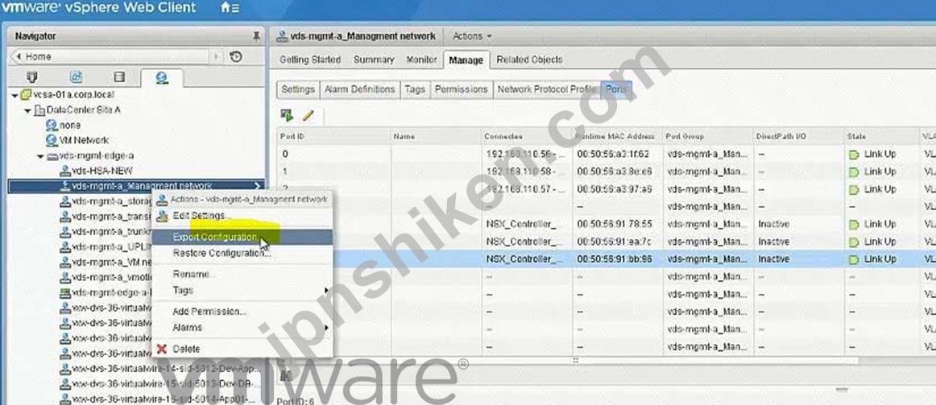Open the Actions dropdown in header
Image resolution: width=936 pixels, height=405 pixels.
(x=471, y=36)
